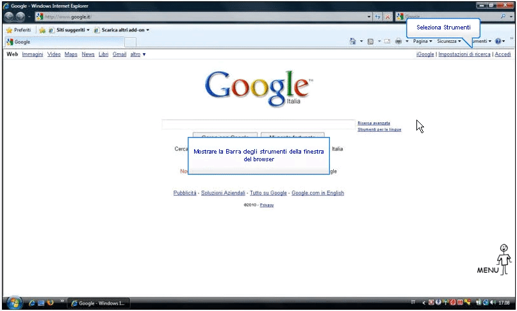Open Impostazioni di ricerca link
Screen dimensions: 517x311
(x=464, y=54)
